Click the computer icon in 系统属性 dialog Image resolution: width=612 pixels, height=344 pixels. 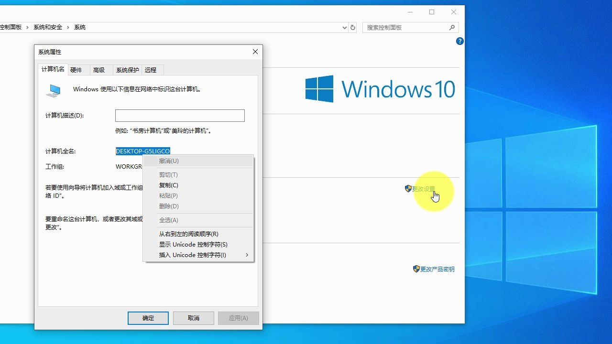(x=54, y=90)
